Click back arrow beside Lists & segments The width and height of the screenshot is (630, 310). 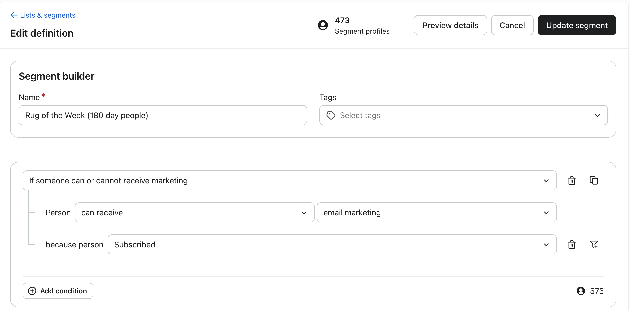tap(14, 15)
